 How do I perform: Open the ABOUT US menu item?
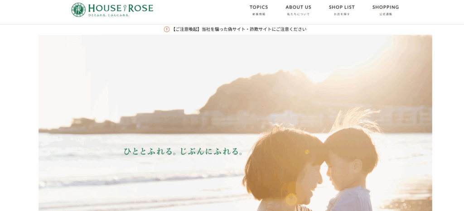pos(298,7)
